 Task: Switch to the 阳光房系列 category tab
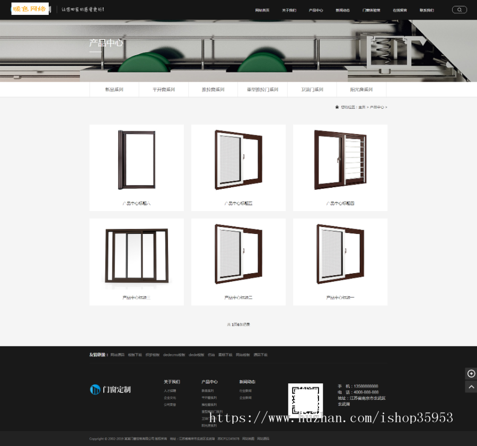click(x=361, y=90)
